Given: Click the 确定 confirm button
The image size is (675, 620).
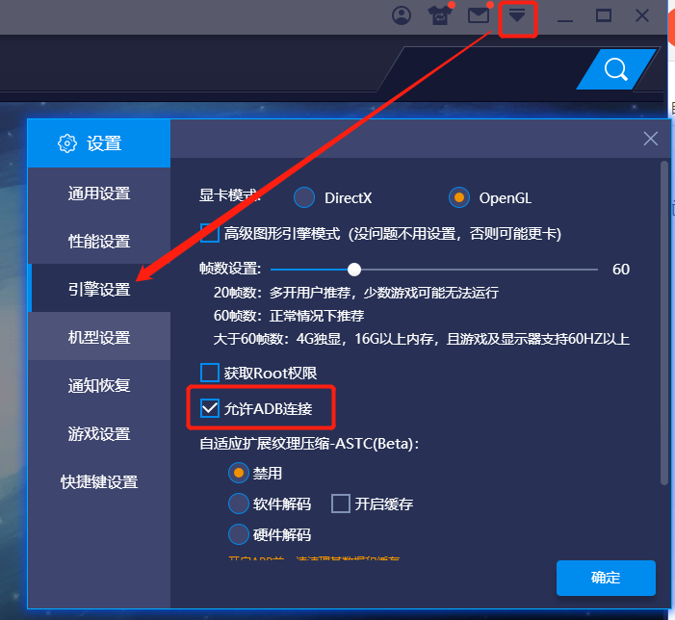Looking at the screenshot, I should coord(606,578).
